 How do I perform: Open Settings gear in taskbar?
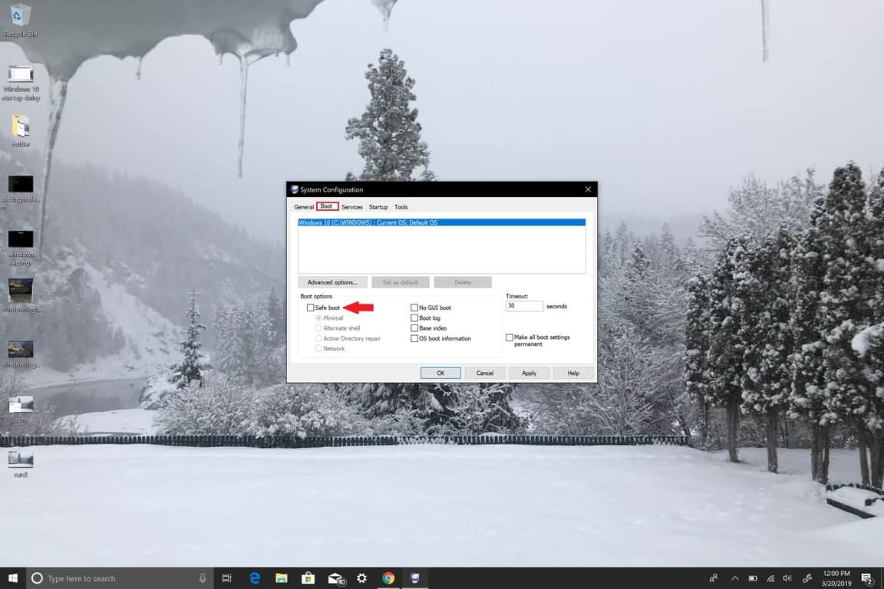(361, 578)
